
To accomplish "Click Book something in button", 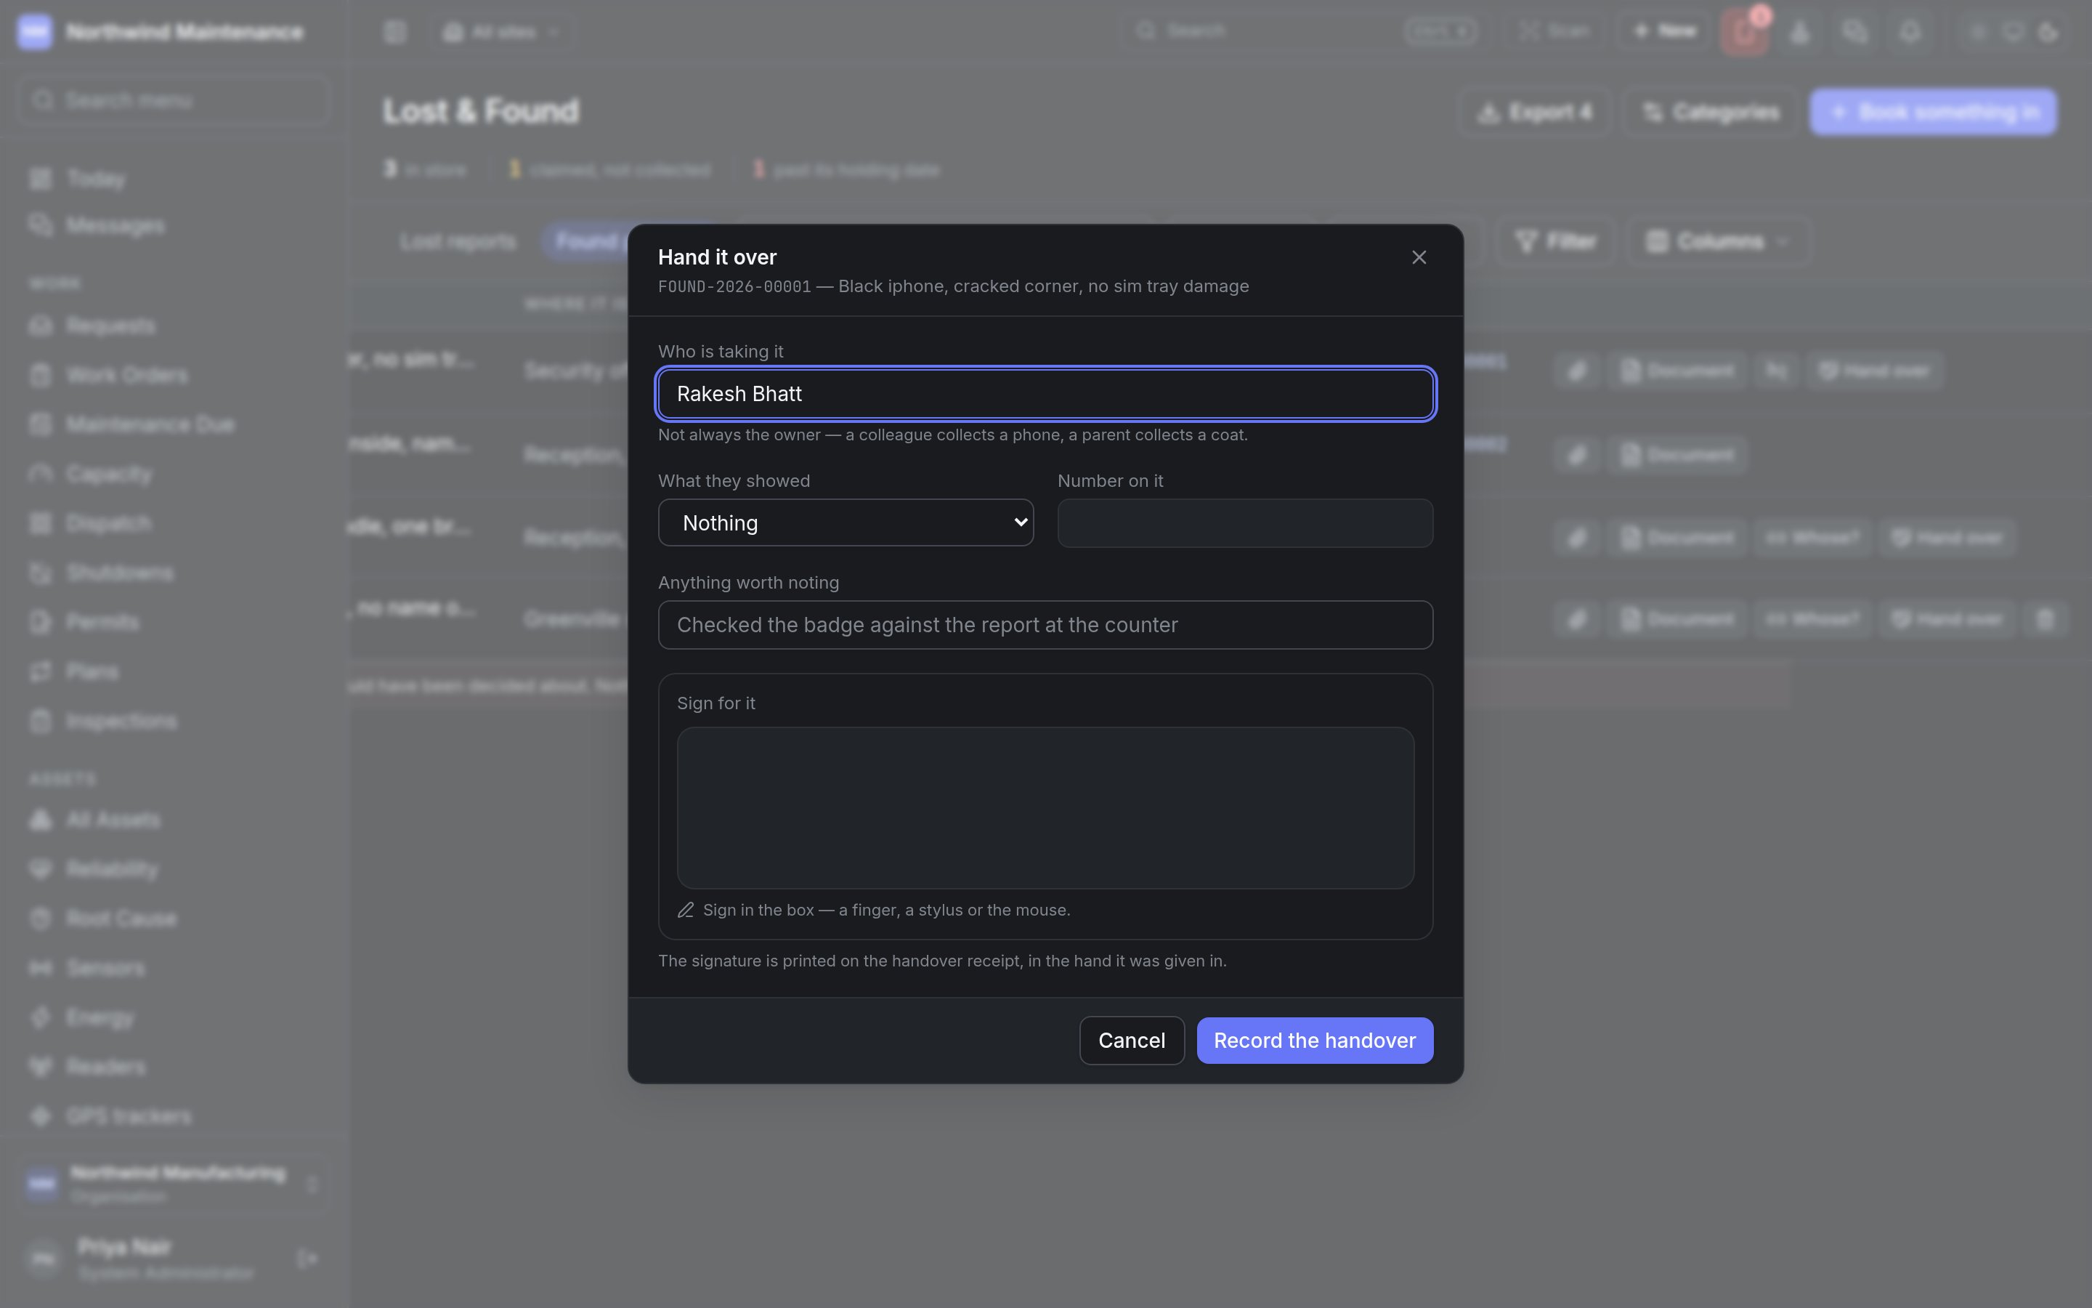I will click(1933, 112).
